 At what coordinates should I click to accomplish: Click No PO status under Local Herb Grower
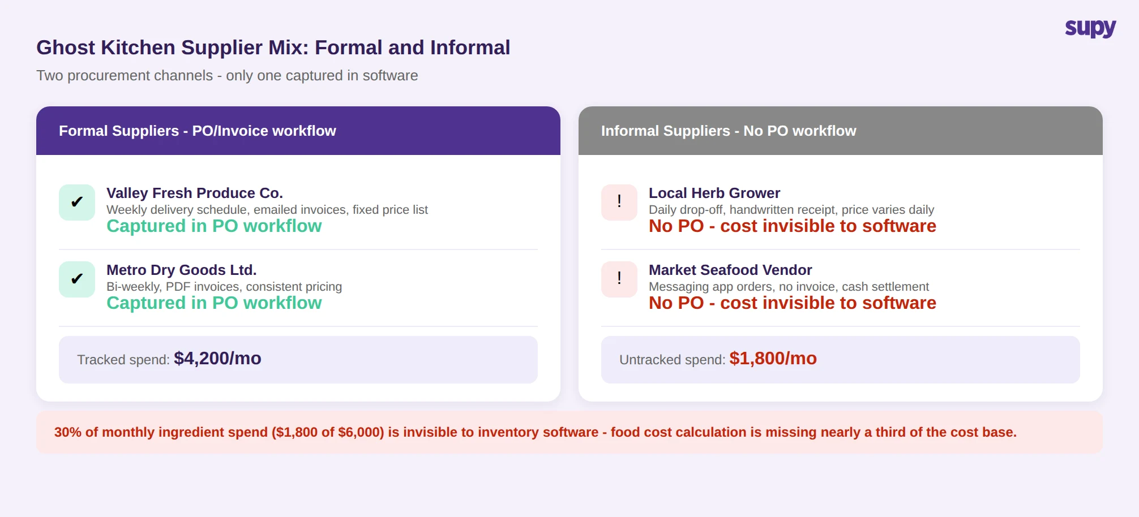click(793, 226)
